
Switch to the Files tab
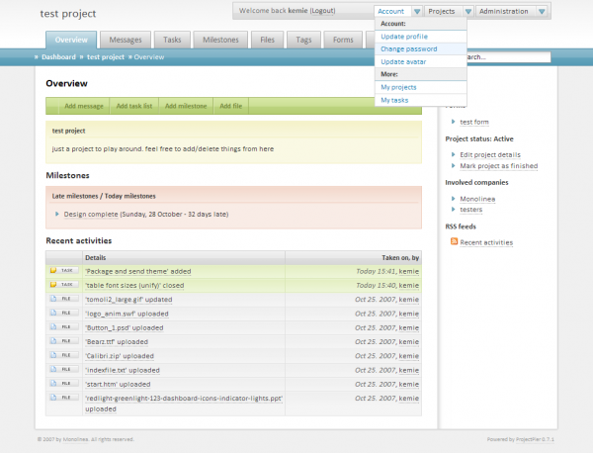point(267,40)
